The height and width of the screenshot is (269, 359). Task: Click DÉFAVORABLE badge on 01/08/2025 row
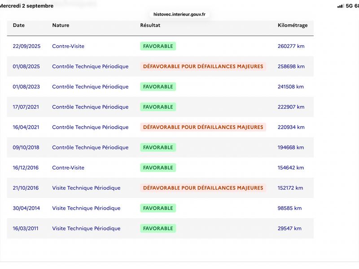pos(203,66)
